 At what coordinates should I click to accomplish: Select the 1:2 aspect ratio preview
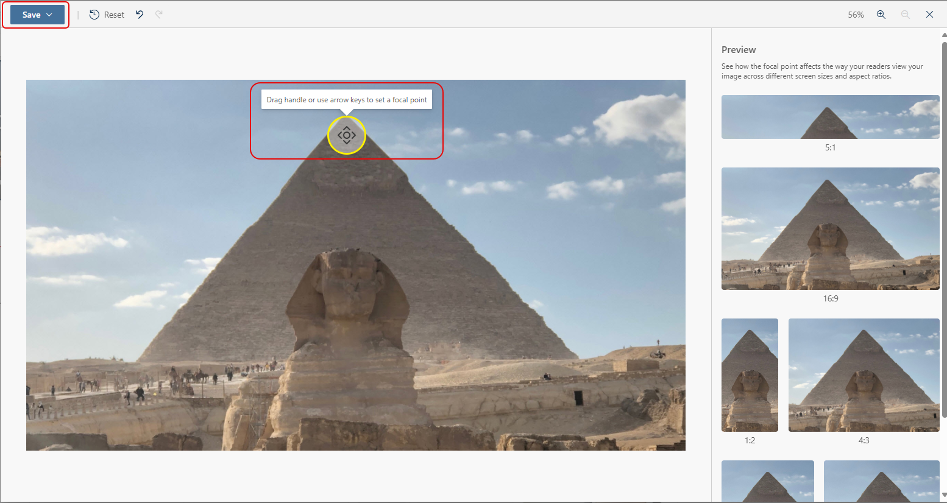749,375
